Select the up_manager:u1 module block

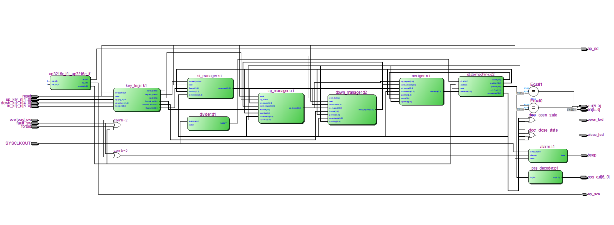(281, 108)
